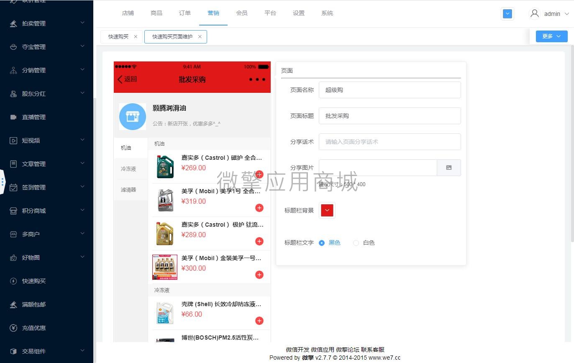Screen dimensions: 574x363
Task: Click the 短视频 play icon
Action: click(x=13, y=141)
